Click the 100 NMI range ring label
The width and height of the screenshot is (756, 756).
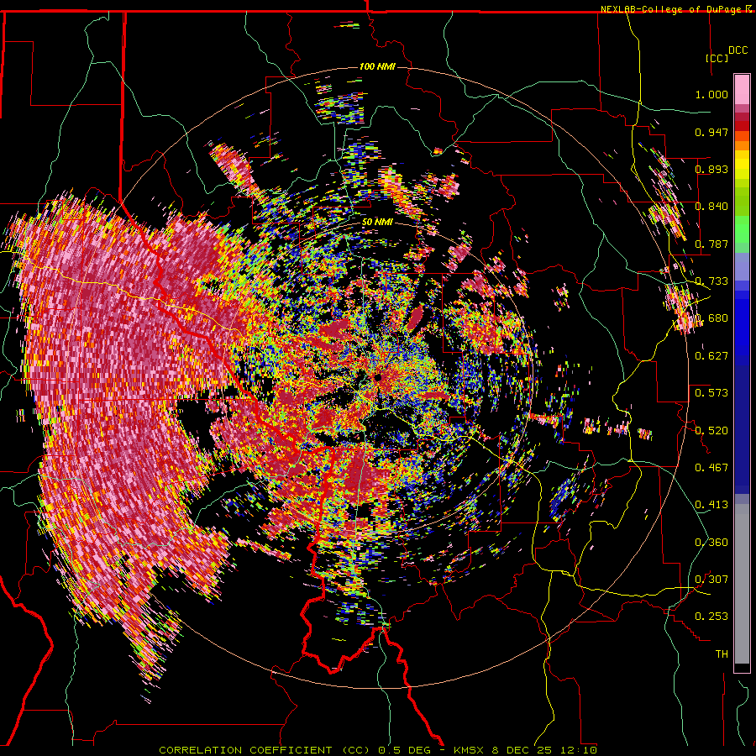[x=377, y=66]
